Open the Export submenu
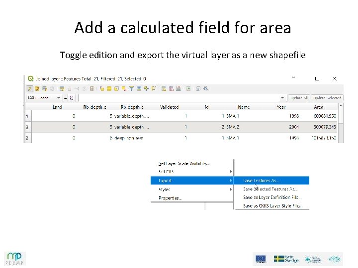 192,181
